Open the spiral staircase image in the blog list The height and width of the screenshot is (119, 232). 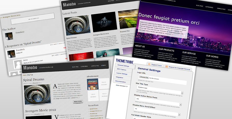coord(37,94)
